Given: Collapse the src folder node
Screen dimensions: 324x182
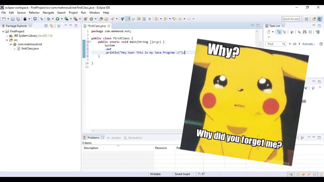Looking at the screenshot, I should click(x=7, y=40).
